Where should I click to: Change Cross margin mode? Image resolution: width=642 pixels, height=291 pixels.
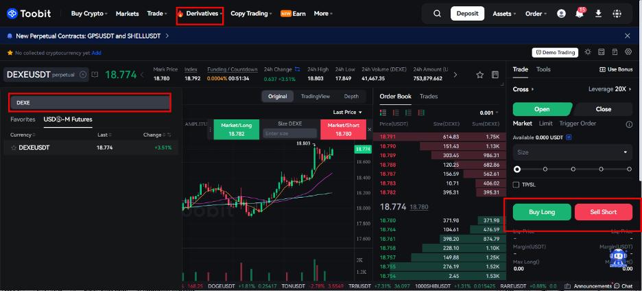(x=523, y=89)
